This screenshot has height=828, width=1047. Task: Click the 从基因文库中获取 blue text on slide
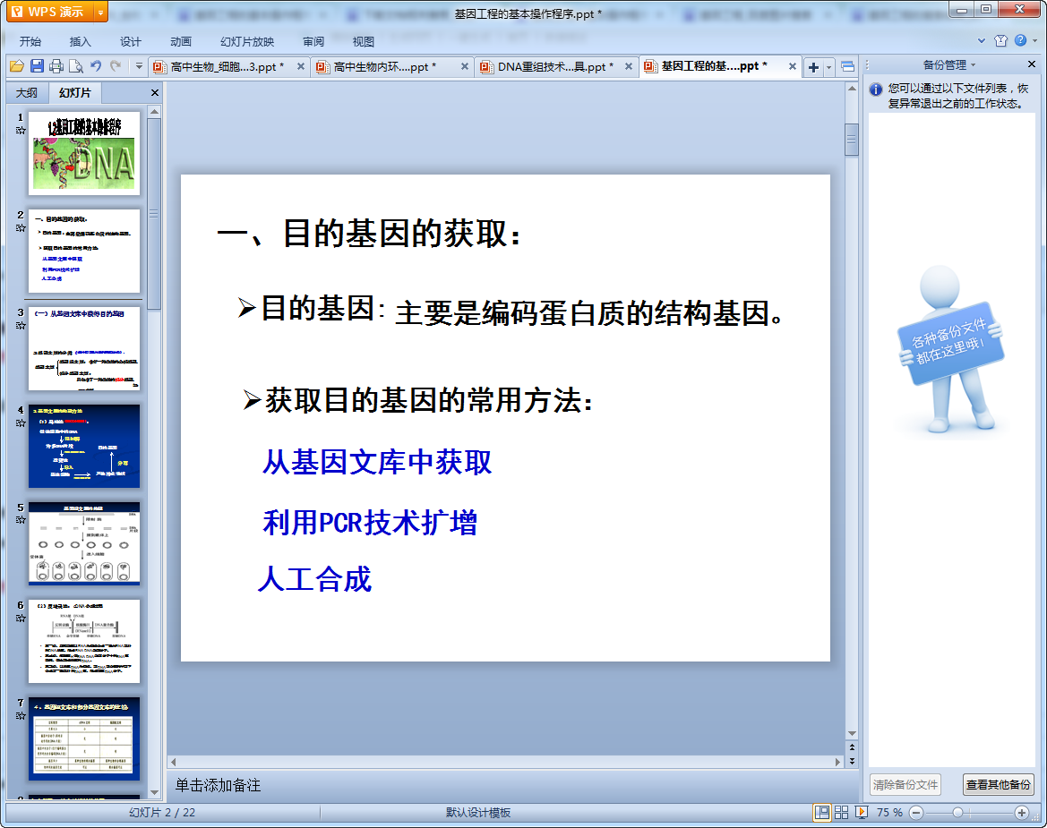coord(377,462)
